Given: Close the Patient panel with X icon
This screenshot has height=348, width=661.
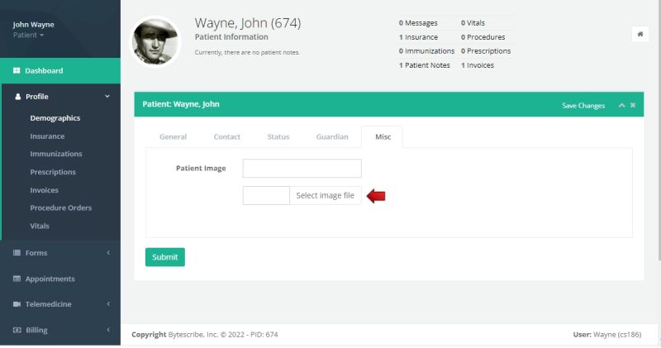Looking at the screenshot, I should (x=633, y=105).
